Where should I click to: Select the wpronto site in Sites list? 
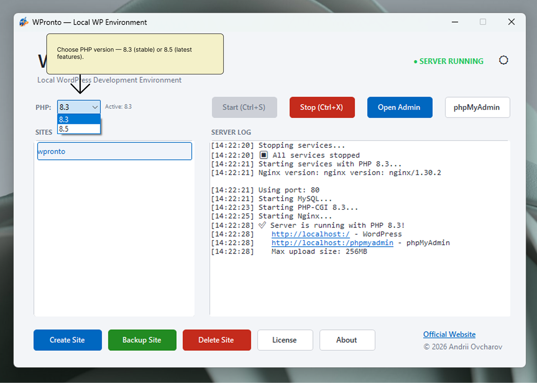pyautogui.click(x=115, y=151)
